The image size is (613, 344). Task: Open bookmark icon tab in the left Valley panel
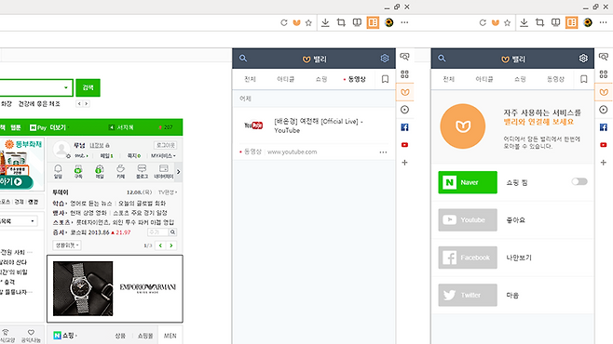pyautogui.click(x=385, y=79)
